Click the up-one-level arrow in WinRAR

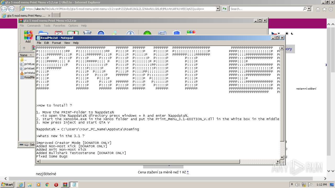tap(24, 48)
